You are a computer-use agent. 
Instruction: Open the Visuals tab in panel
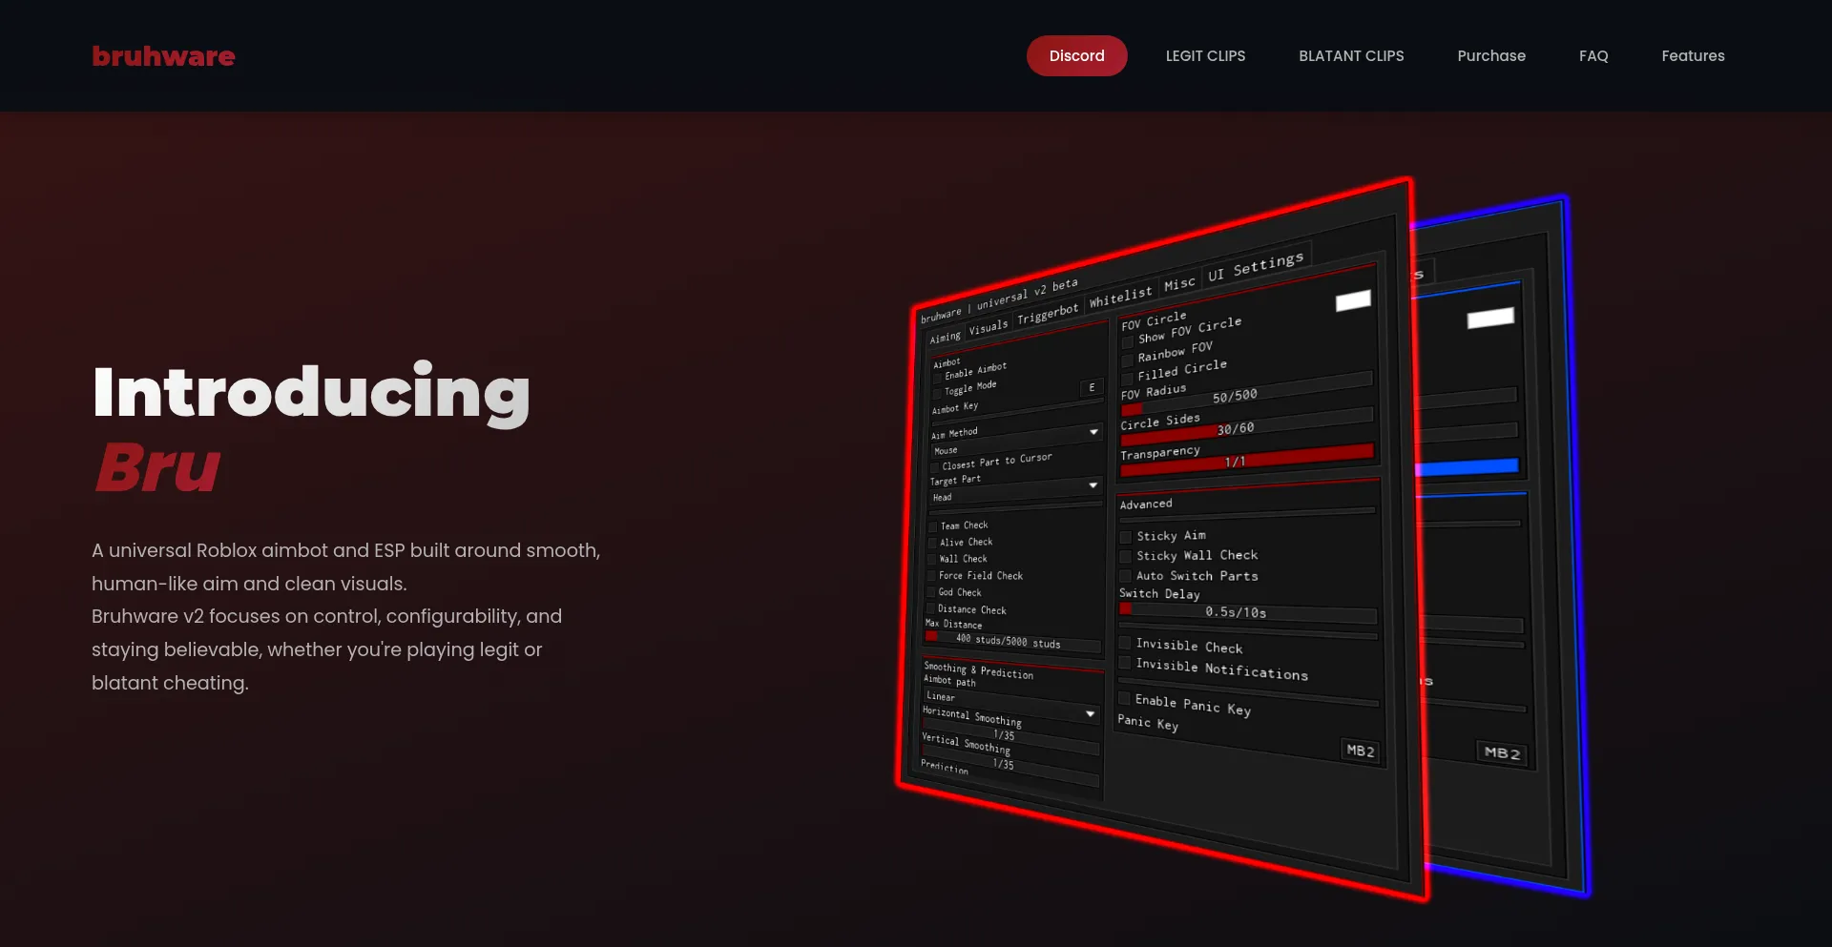(x=988, y=327)
